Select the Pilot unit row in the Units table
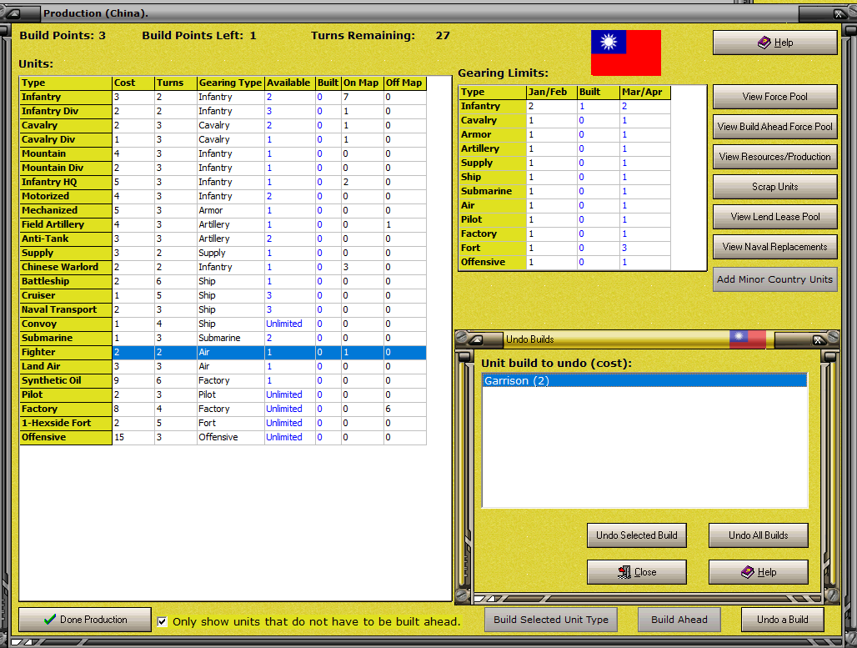Image resolution: width=857 pixels, height=648 pixels. (223, 395)
